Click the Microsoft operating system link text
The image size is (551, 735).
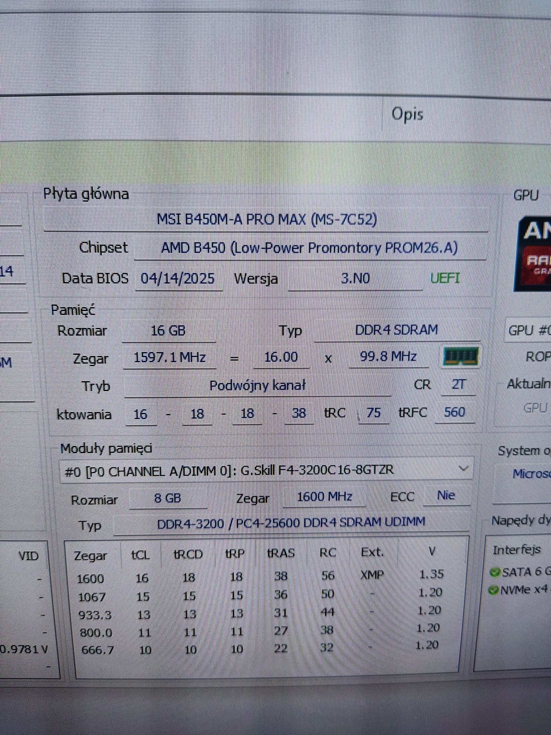tap(532, 474)
